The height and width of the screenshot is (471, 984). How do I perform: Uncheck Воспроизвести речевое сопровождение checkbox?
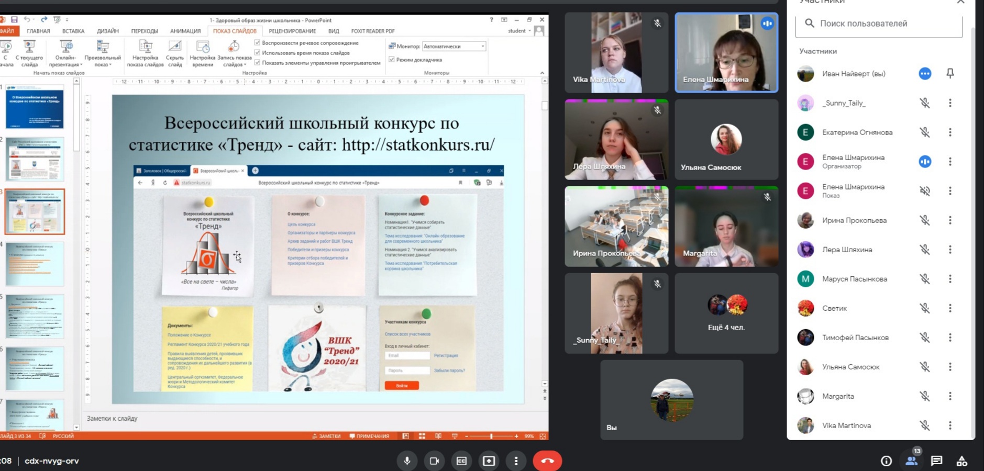click(x=258, y=43)
